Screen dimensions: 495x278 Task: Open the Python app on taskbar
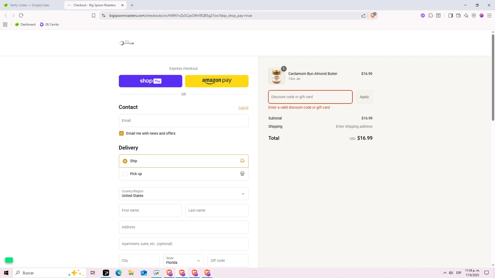[156, 273]
